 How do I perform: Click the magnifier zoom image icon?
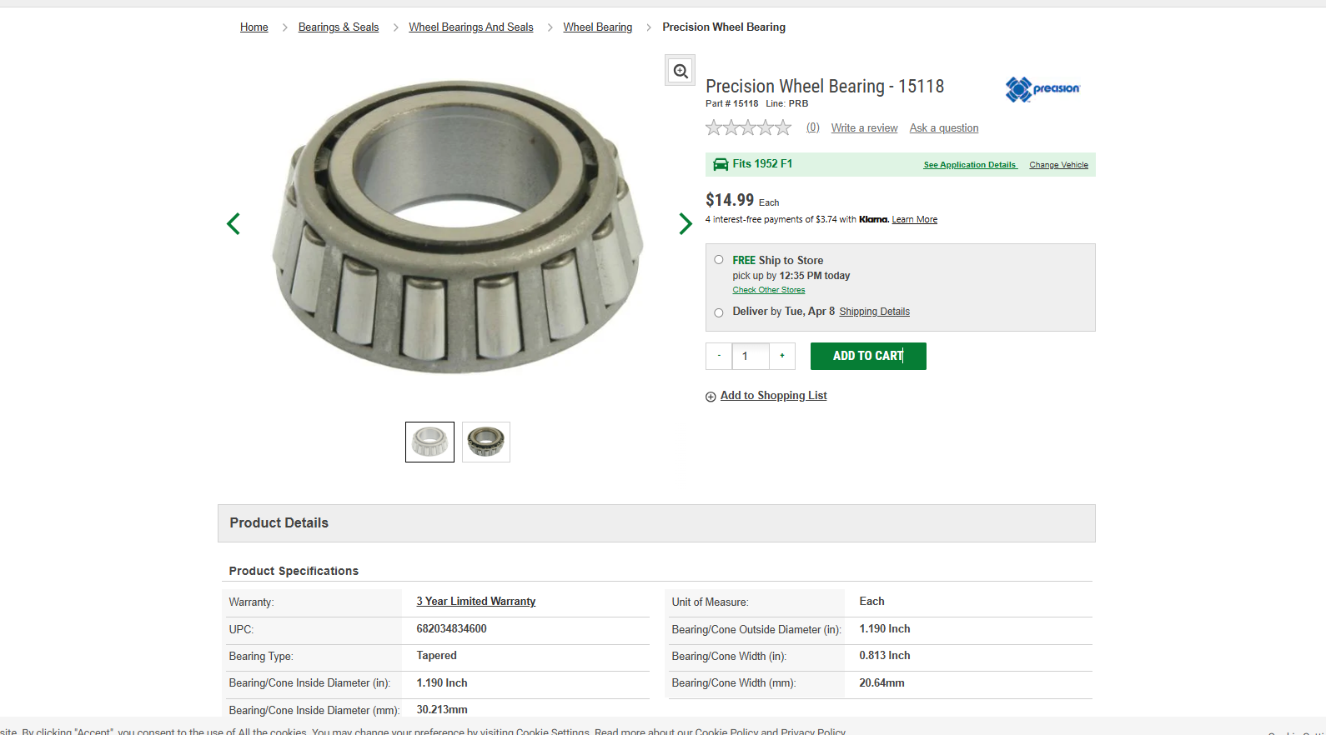pos(681,71)
